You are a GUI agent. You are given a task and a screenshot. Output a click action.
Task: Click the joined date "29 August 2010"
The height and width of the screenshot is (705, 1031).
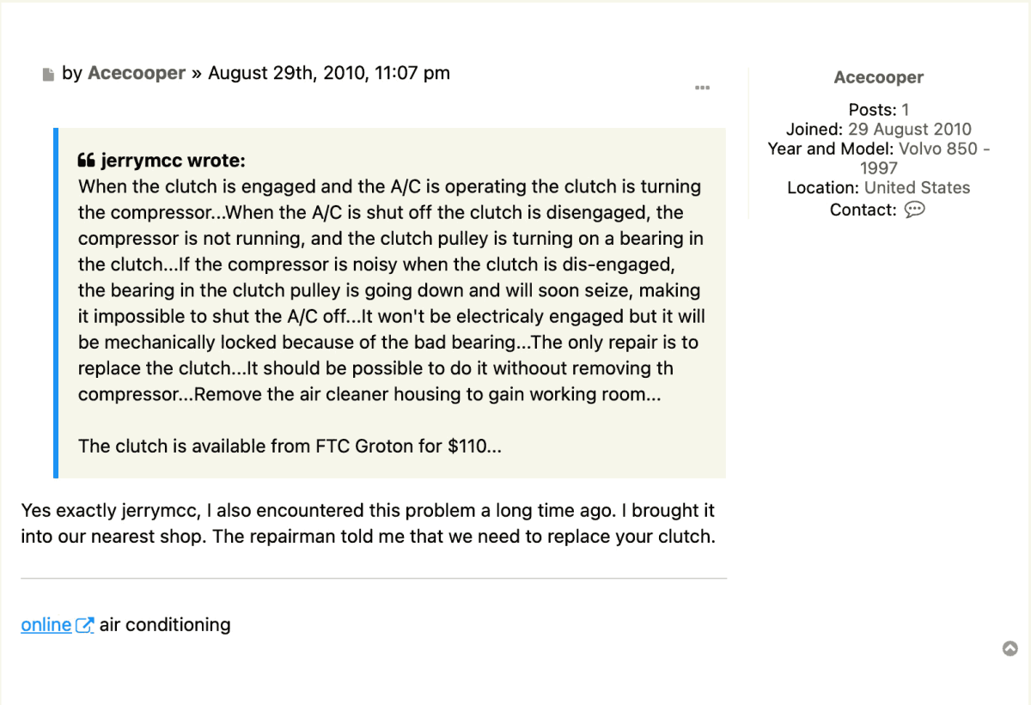pos(910,130)
